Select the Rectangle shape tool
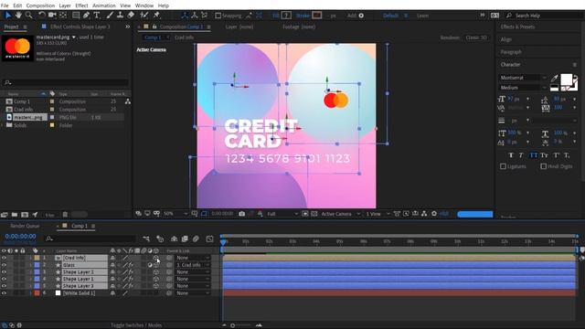Image resolution: width=585 pixels, height=329 pixels. point(76,16)
